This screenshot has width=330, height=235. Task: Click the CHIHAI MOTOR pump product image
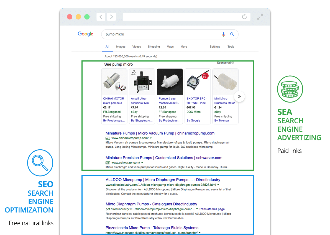114,82
